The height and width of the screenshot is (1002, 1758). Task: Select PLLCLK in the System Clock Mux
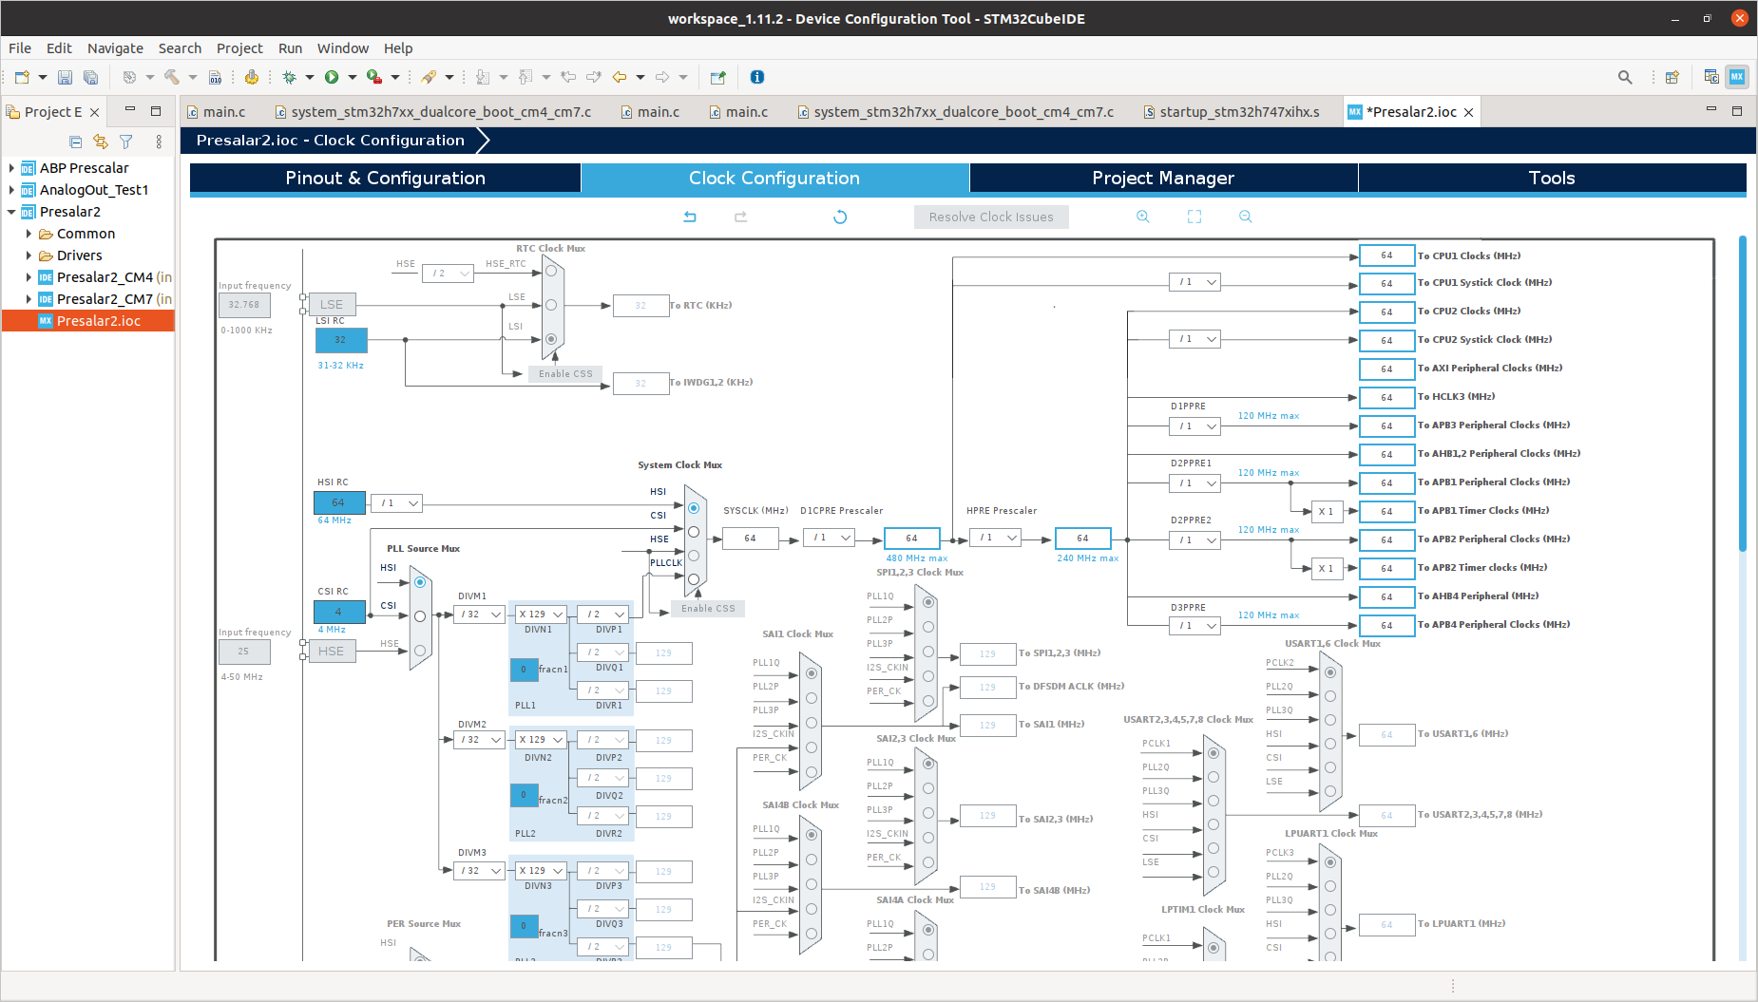[694, 578]
